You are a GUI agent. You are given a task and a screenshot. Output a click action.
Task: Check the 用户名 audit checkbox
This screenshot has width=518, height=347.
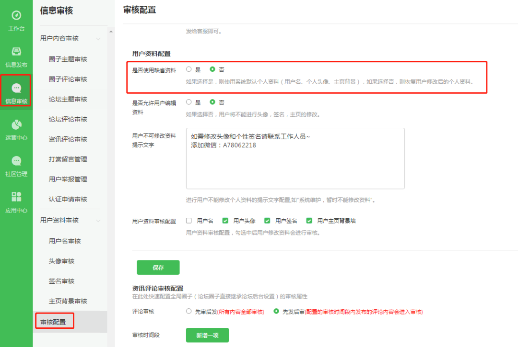click(x=189, y=221)
